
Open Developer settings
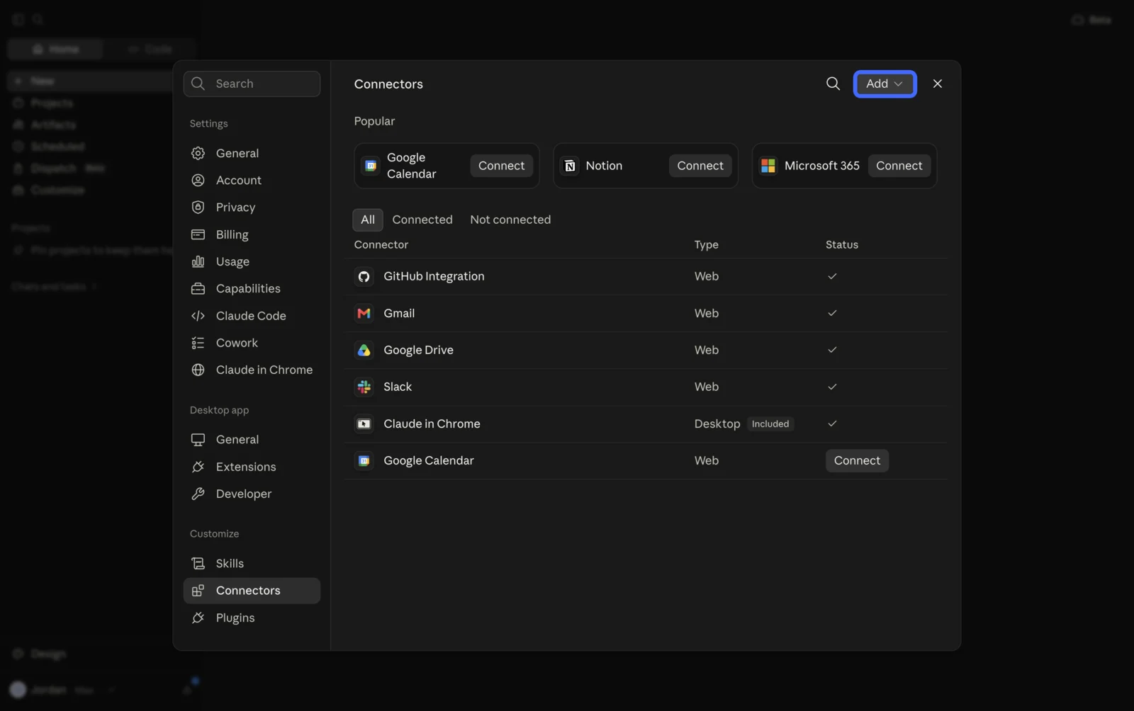252,494
